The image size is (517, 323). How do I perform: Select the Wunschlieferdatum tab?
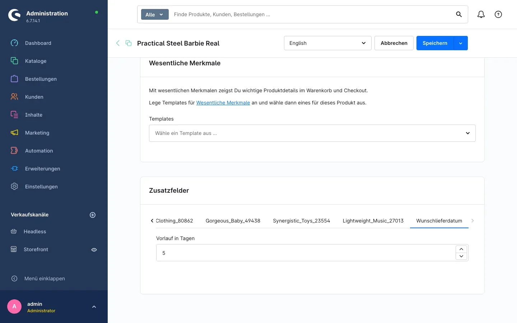click(x=439, y=221)
